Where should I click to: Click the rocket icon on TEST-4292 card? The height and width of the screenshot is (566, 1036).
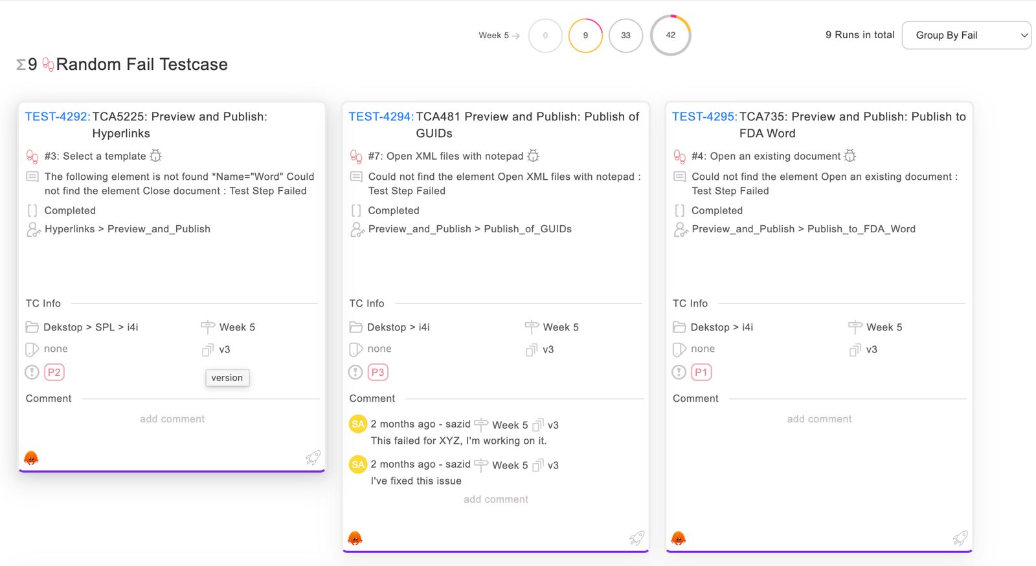[313, 459]
